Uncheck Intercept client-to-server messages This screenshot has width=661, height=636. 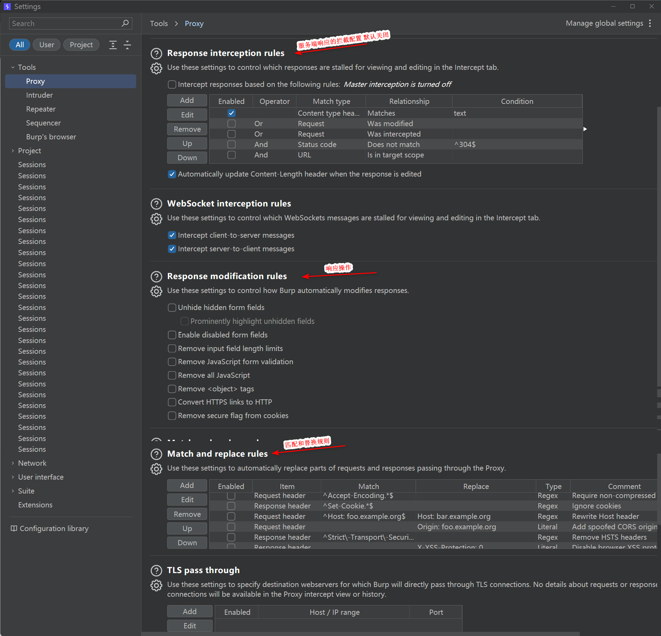click(172, 235)
